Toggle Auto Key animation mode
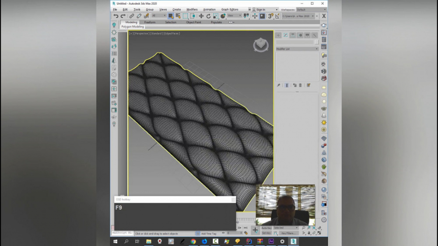 point(267,228)
